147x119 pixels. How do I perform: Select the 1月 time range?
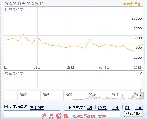[x=89, y=107]
